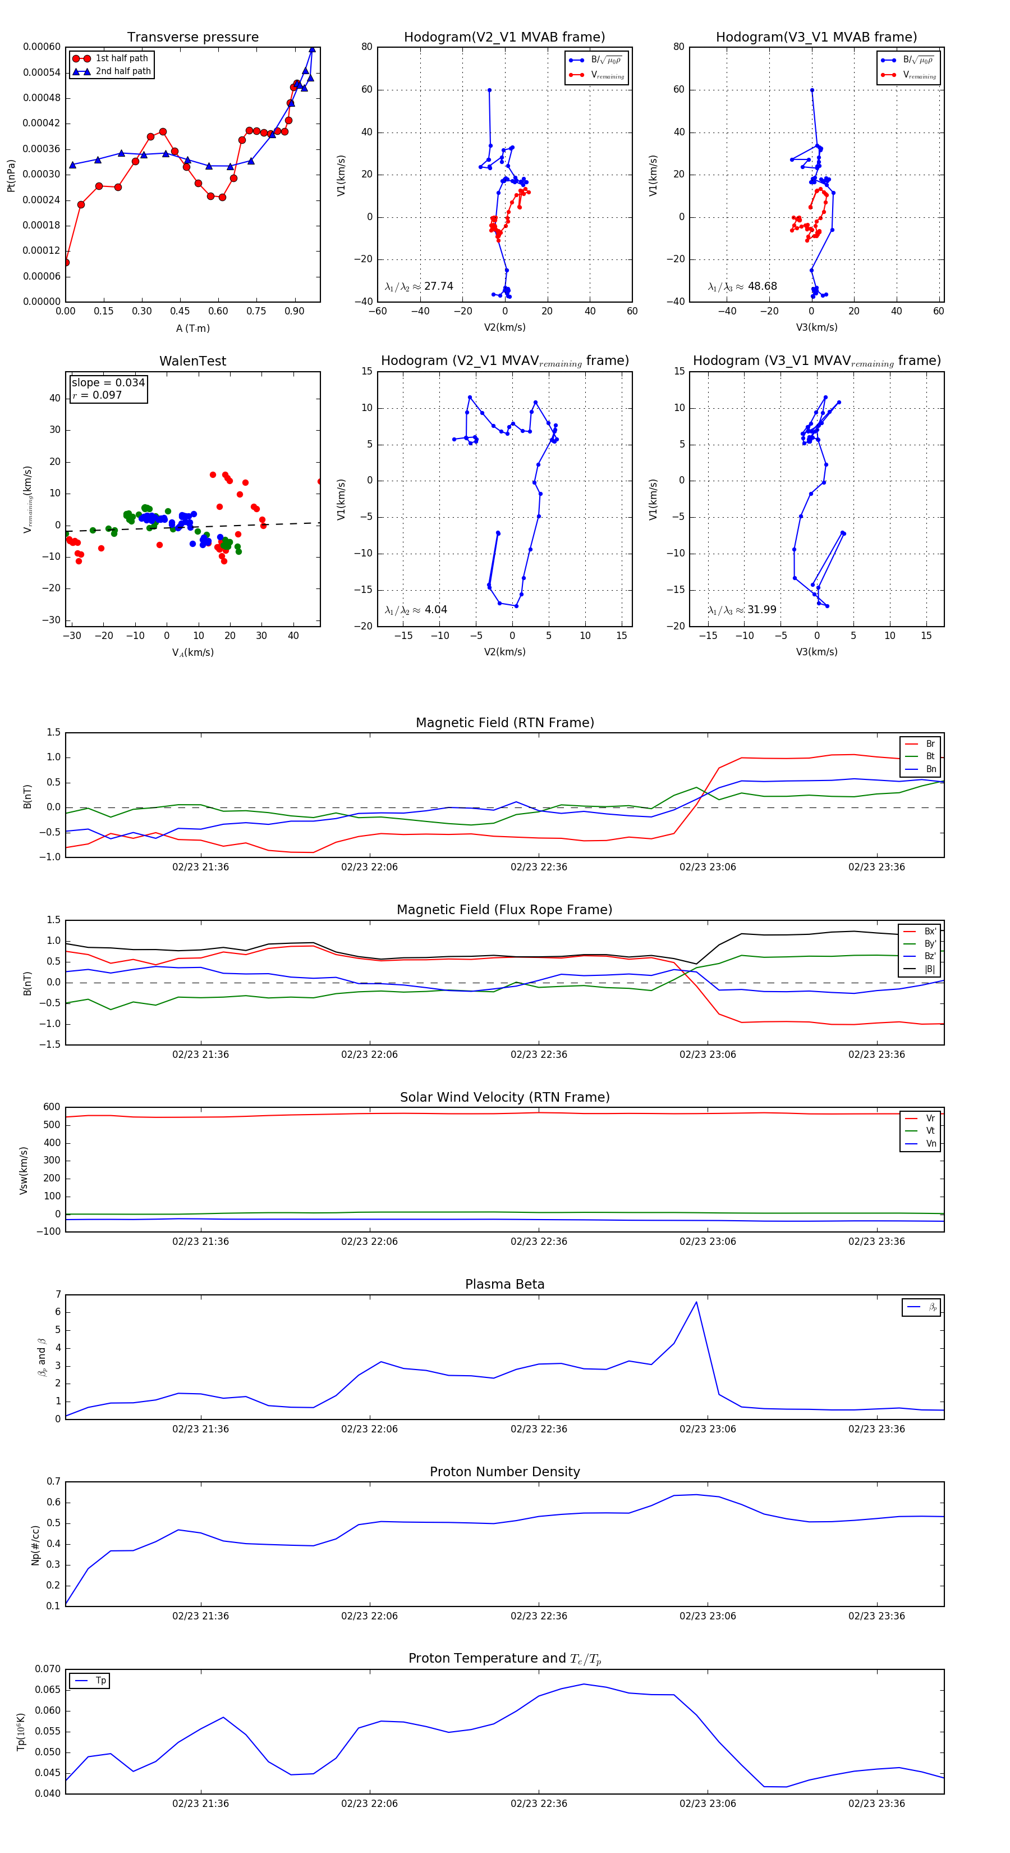Click Magnetic Field (RTN Frame) title
Screen dimensions: 1010x1853
504,723
